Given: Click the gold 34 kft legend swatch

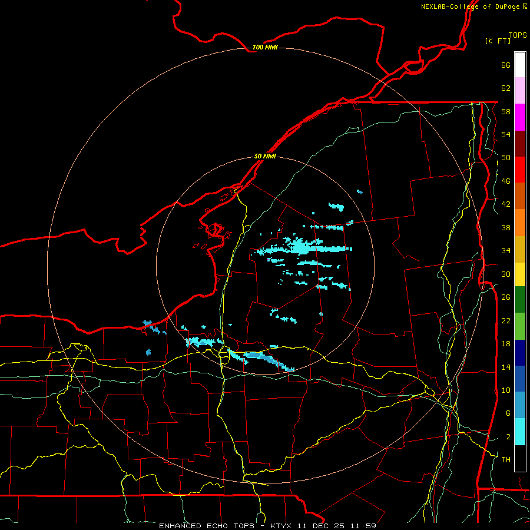Looking at the screenshot, I should [x=520, y=249].
